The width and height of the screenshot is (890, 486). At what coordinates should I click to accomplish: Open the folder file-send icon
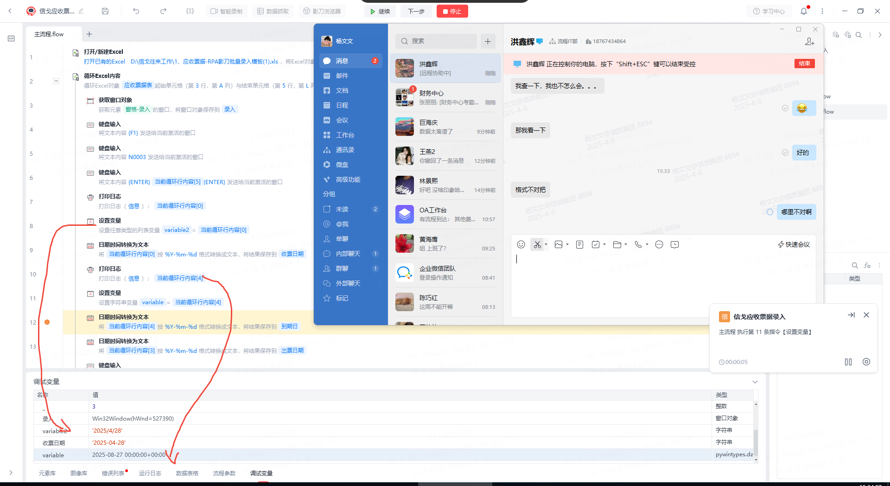point(617,244)
